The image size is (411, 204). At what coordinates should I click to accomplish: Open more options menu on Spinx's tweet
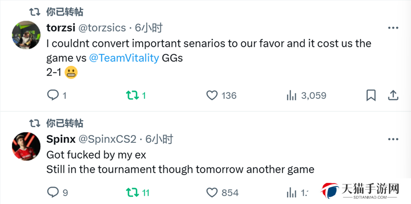point(393,139)
